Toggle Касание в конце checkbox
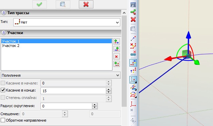Viewport: 213px width, 126px height. click(x=3, y=90)
